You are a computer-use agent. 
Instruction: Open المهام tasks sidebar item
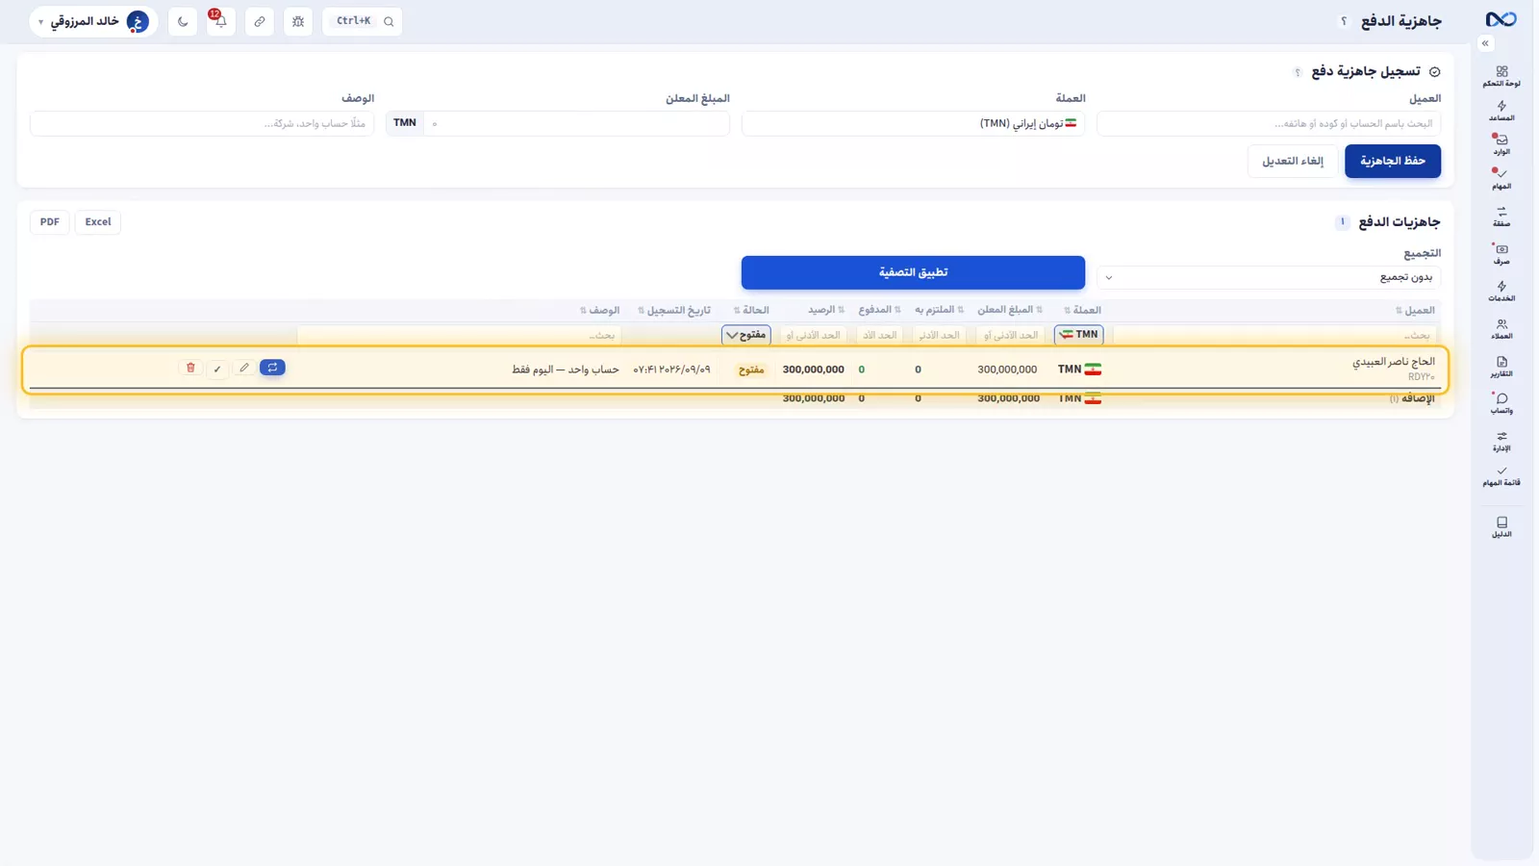[1501, 179]
